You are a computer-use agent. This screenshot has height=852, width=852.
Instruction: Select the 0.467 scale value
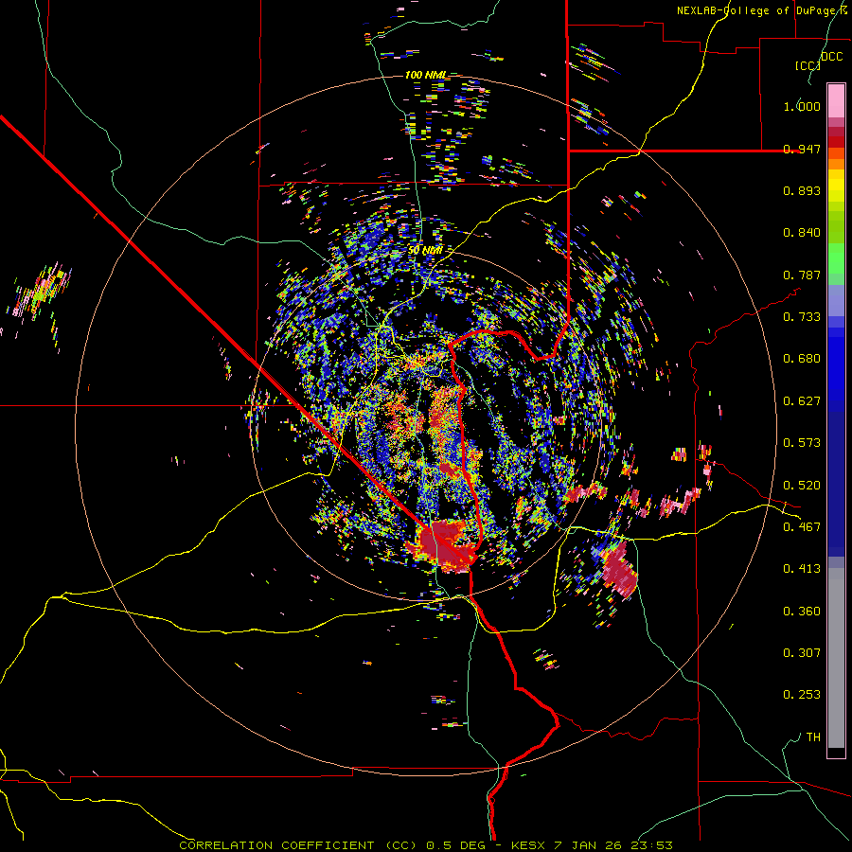[802, 527]
